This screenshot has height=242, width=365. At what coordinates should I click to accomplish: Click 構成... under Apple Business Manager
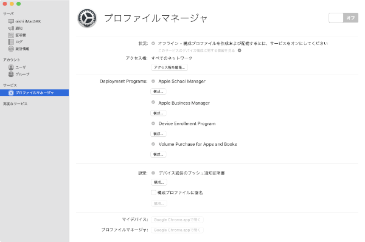click(x=159, y=113)
